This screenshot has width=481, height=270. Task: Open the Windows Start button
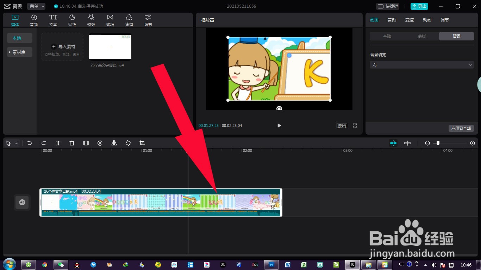click(9, 264)
